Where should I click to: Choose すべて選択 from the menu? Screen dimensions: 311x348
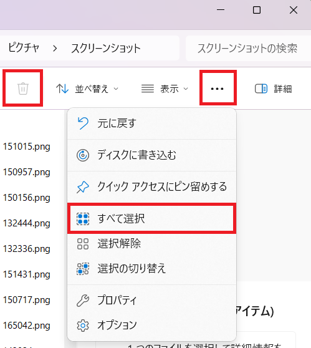coord(151,218)
